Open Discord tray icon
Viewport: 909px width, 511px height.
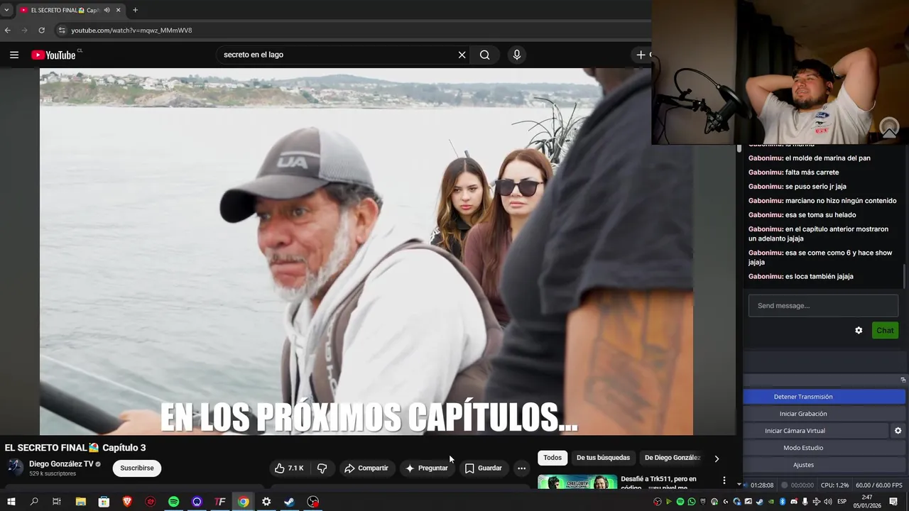coord(794,502)
